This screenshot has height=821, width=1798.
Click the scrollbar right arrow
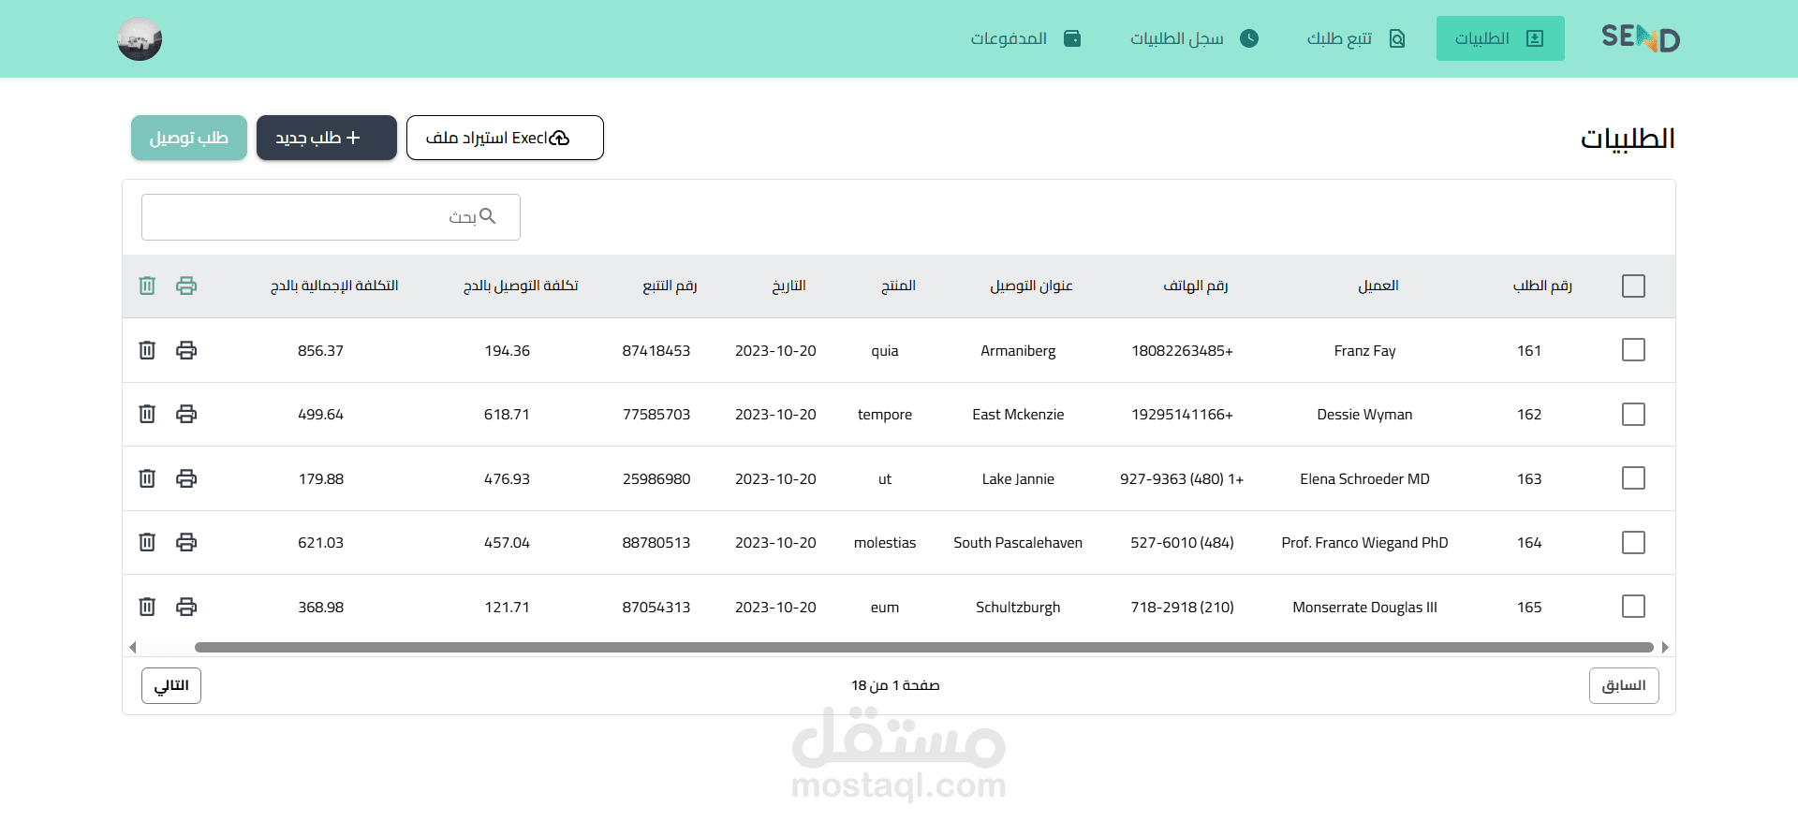point(1665,647)
